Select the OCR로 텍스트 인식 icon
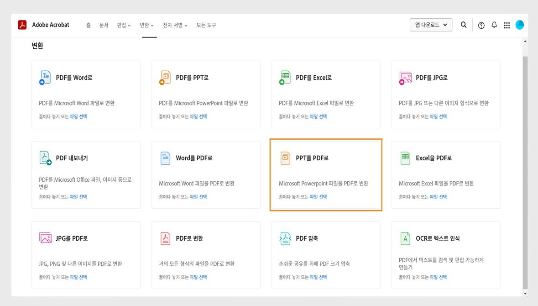 [405, 238]
